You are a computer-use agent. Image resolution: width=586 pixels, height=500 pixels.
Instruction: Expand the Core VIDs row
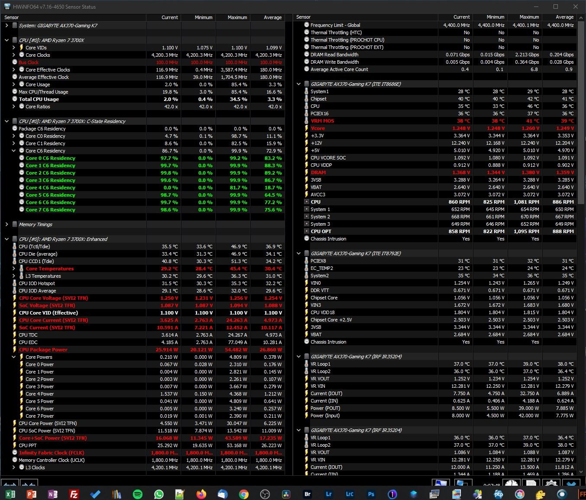[13, 48]
